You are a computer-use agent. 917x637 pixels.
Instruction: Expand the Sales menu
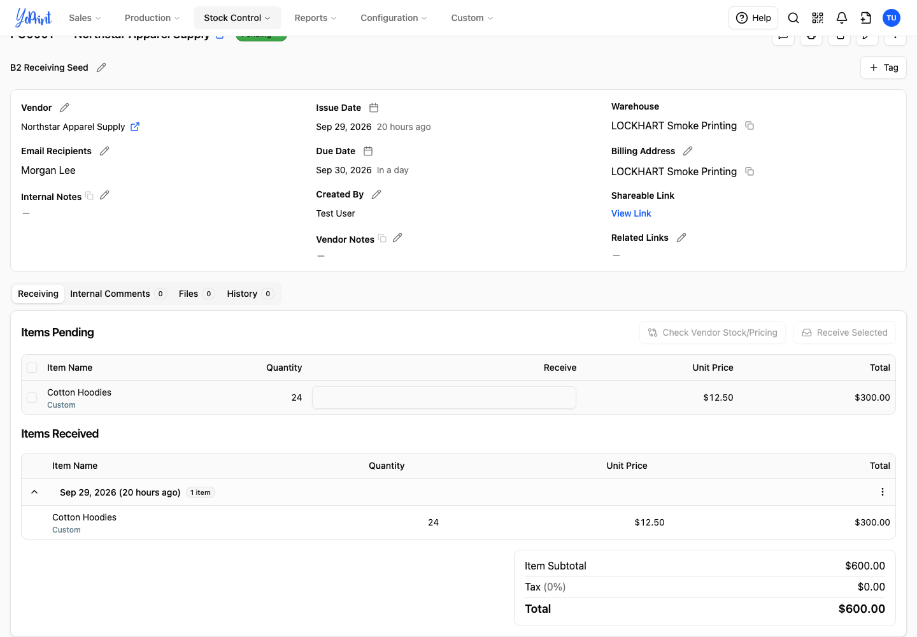click(85, 18)
